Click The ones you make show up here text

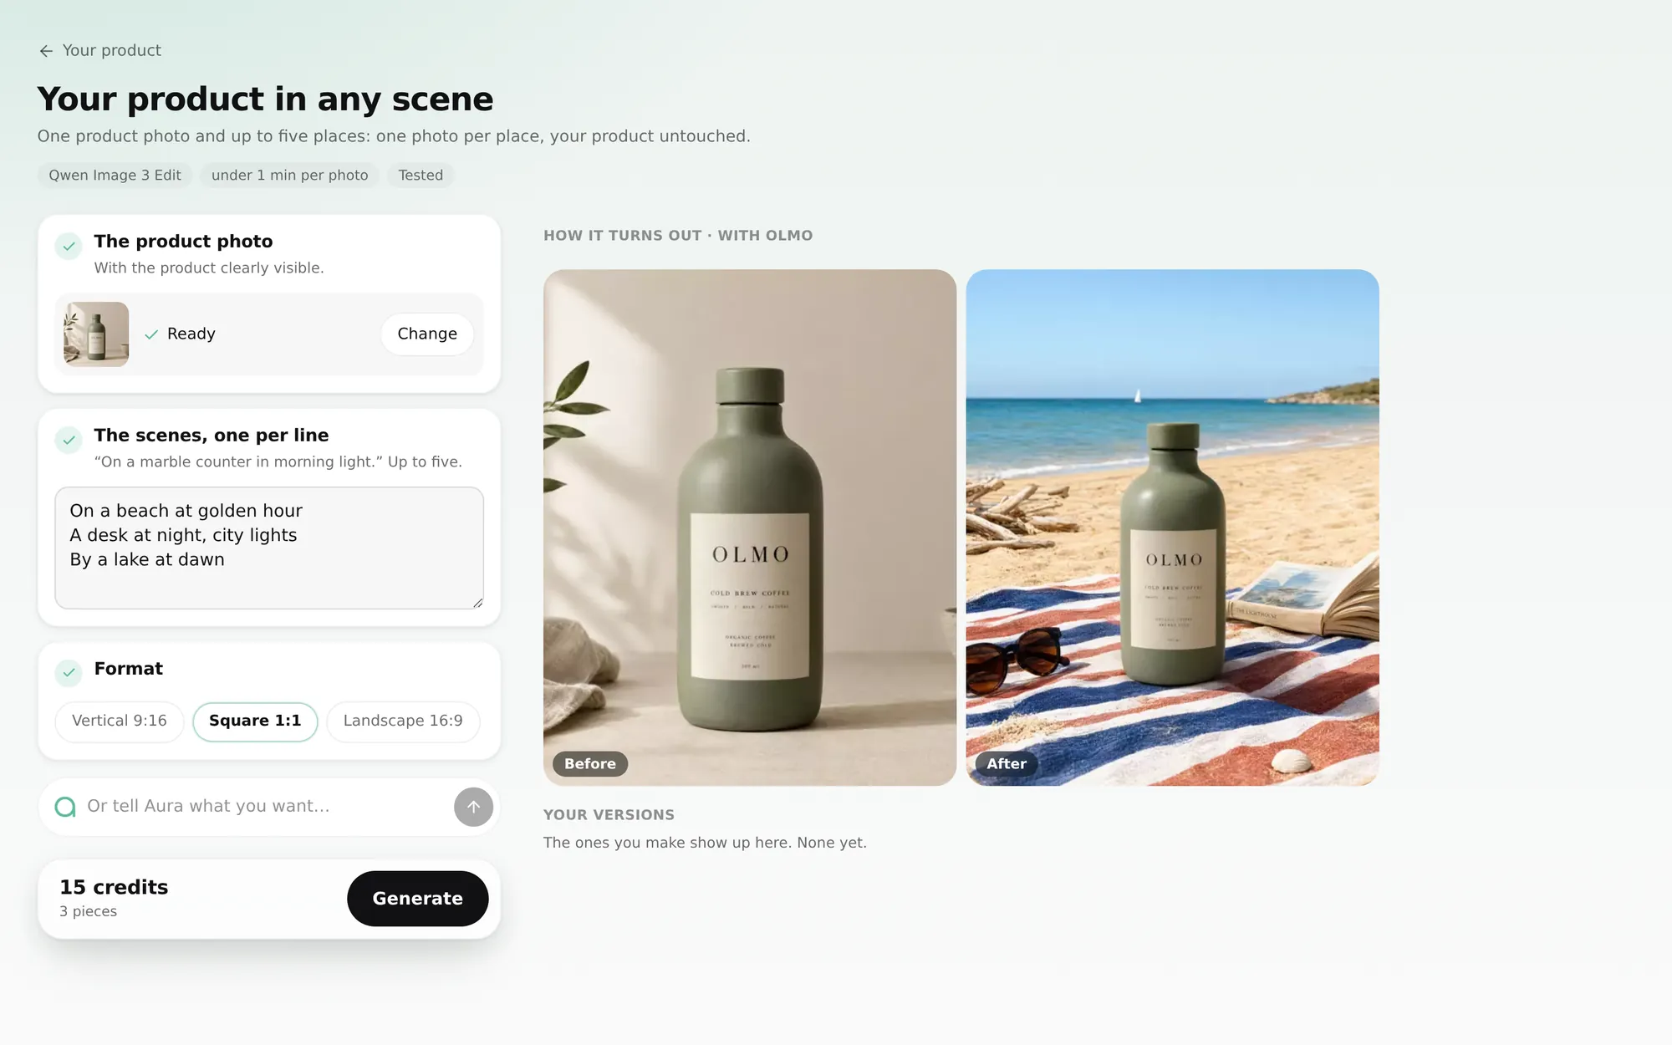point(705,843)
